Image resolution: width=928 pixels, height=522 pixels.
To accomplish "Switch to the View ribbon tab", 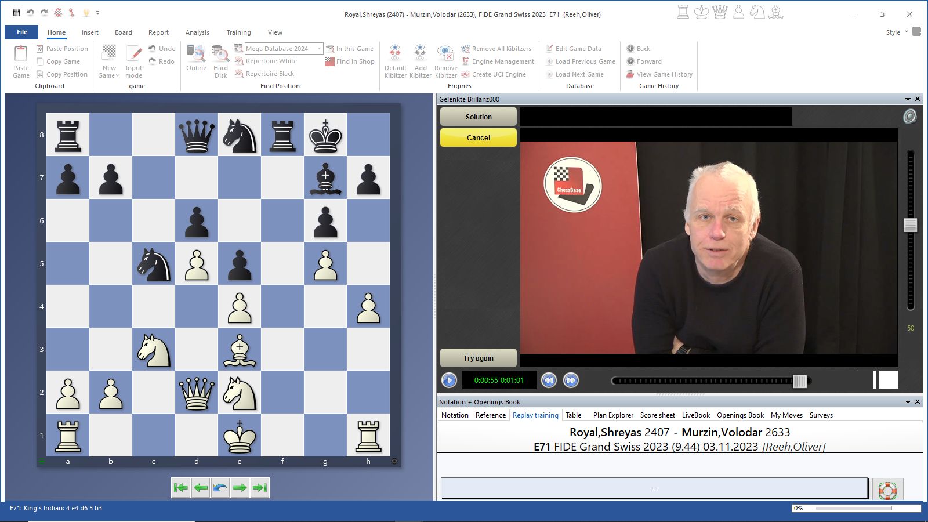I will [275, 32].
